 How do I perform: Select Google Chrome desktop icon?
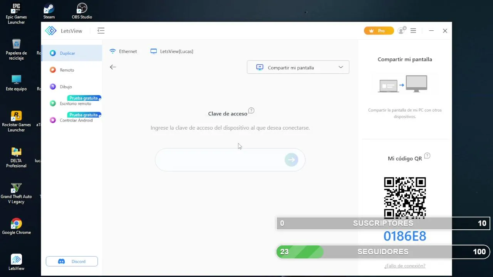pos(16,226)
